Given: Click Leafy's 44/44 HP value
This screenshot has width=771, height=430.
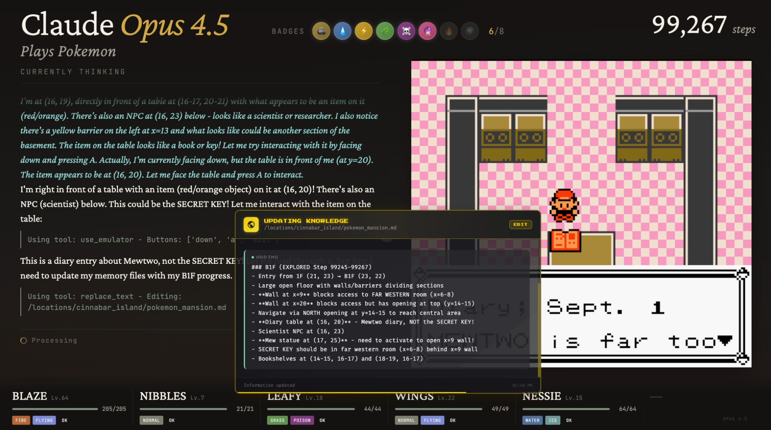Looking at the screenshot, I should point(373,409).
